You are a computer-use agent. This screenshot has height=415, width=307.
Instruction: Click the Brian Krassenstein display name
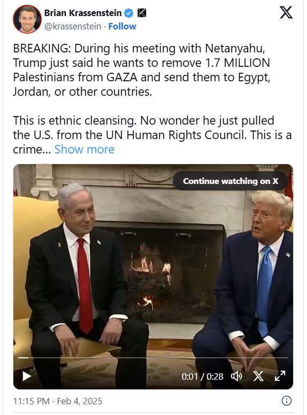point(83,13)
